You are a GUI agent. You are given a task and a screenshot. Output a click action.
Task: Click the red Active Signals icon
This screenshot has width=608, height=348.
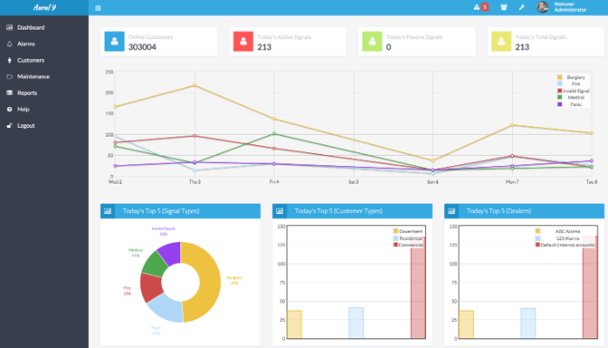point(242,41)
